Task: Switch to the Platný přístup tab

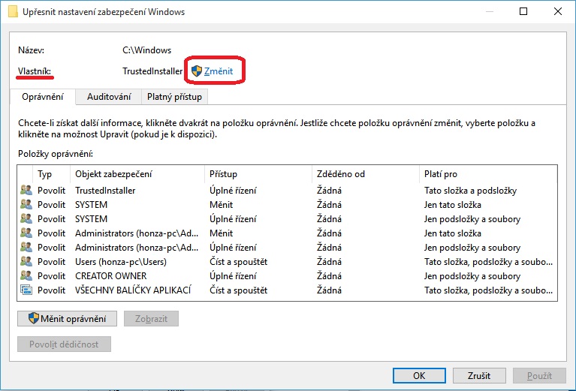Action: 174,97
